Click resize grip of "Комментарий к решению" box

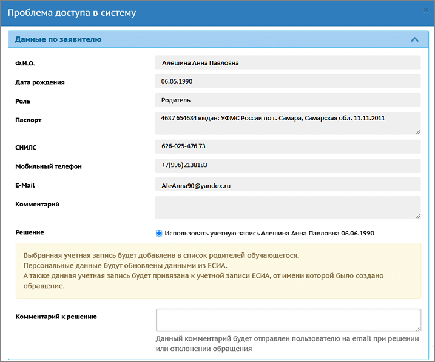tap(417, 327)
